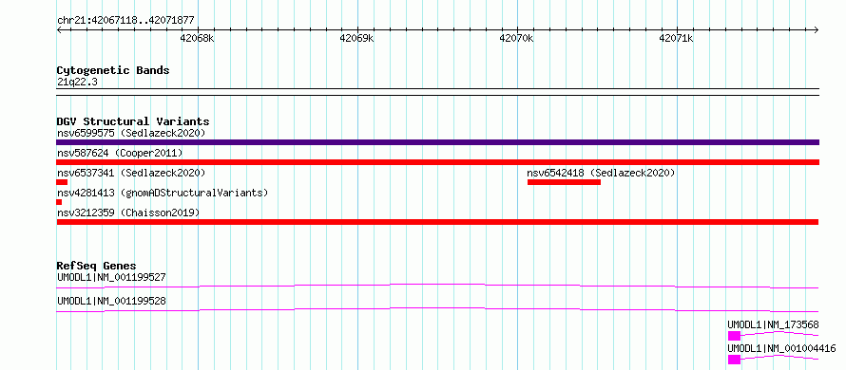Open variant nsv587624 (Cooper2011) label
Screen dimensions: 846x370
click(120, 153)
